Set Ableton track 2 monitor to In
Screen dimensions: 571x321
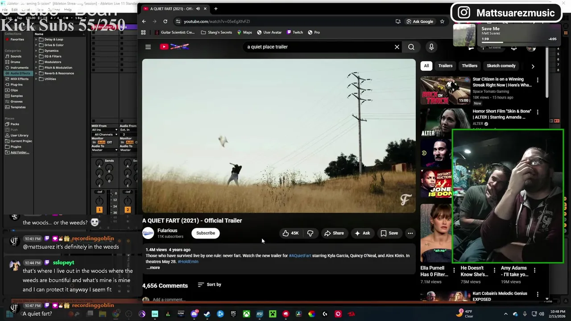pos(122,142)
